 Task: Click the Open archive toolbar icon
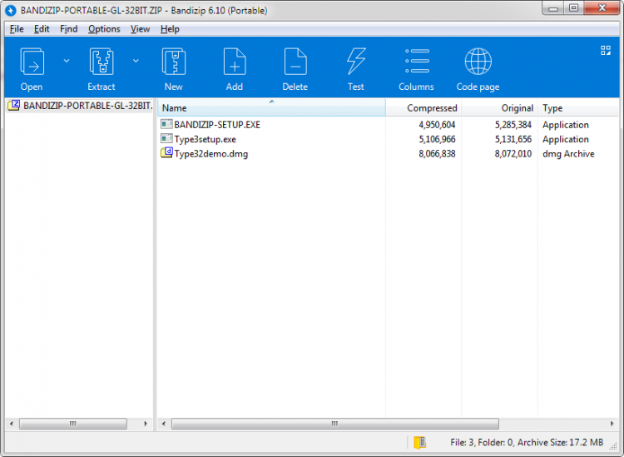click(32, 62)
